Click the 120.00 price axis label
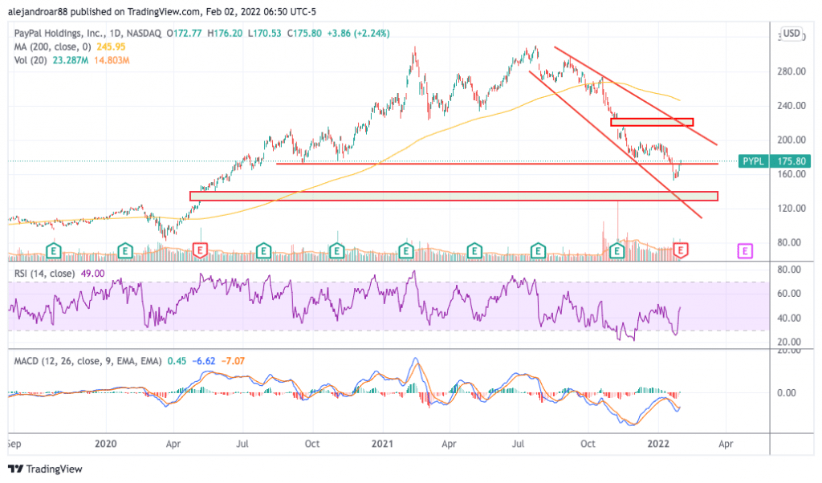822x483 pixels. [791, 208]
